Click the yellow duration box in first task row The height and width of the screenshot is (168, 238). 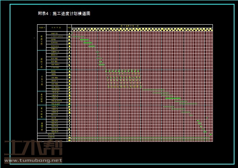pyautogui.click(x=69, y=34)
